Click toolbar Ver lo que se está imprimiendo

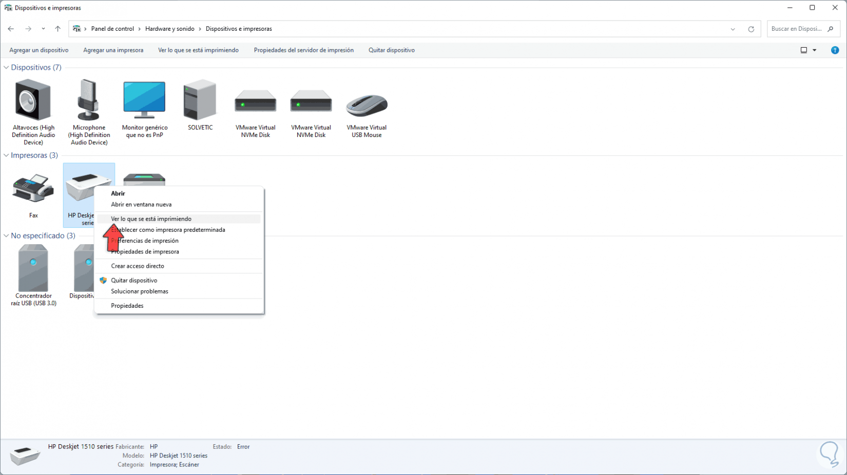pos(198,50)
